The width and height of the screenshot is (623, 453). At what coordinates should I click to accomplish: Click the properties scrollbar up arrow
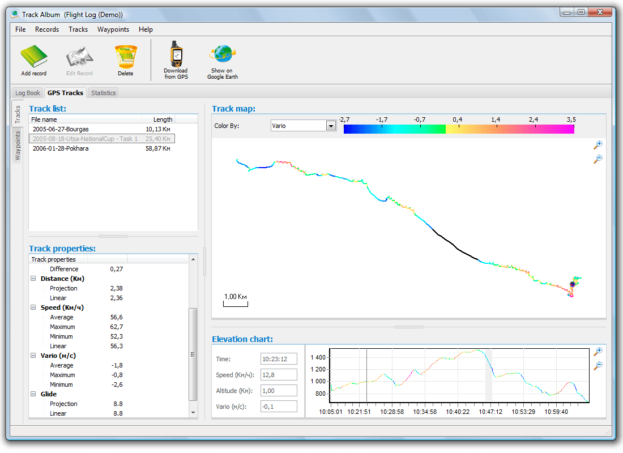click(193, 259)
